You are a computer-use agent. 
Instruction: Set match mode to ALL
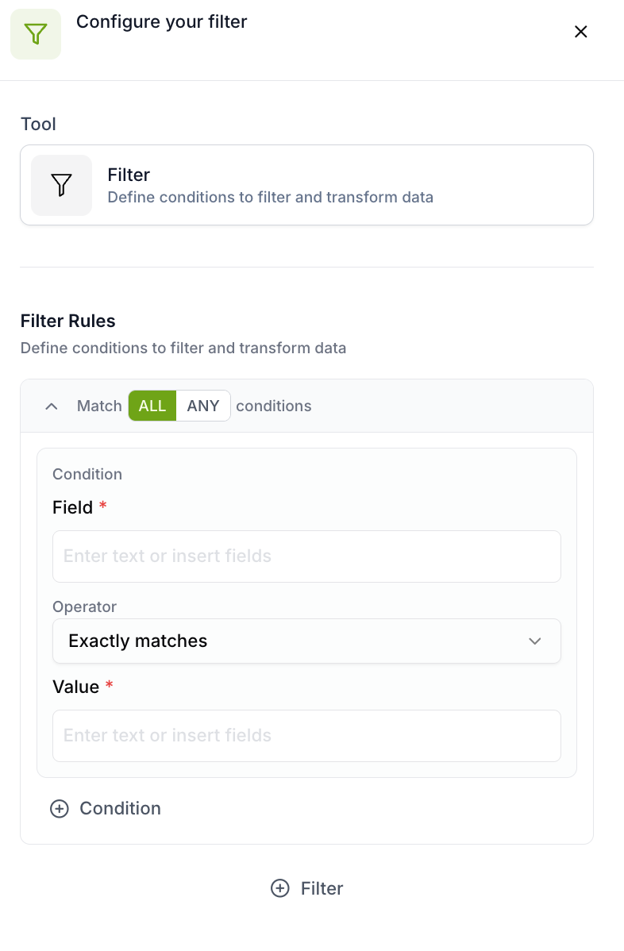click(x=152, y=406)
